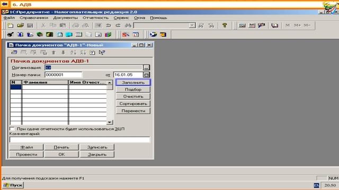Click the Print toolbar icon
Image resolution: width=339 pixels, height=190 pixels.
[76, 25]
